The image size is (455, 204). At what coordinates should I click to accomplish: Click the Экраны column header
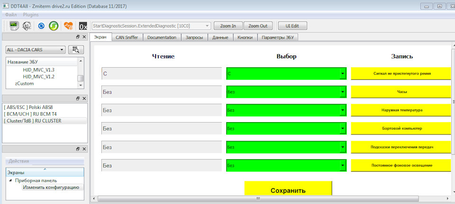click(45, 173)
